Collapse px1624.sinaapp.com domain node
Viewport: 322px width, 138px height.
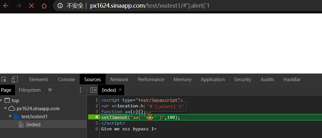tap(6, 109)
